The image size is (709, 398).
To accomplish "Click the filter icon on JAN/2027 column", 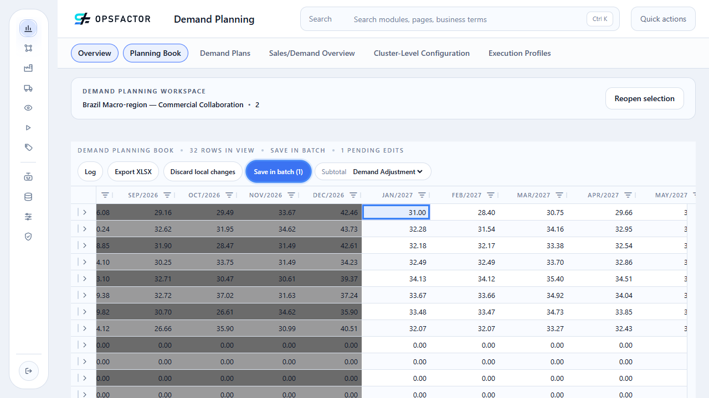I will pyautogui.click(x=422, y=195).
